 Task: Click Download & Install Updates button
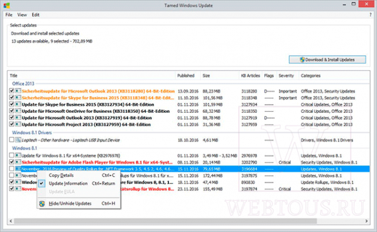tap(327, 60)
